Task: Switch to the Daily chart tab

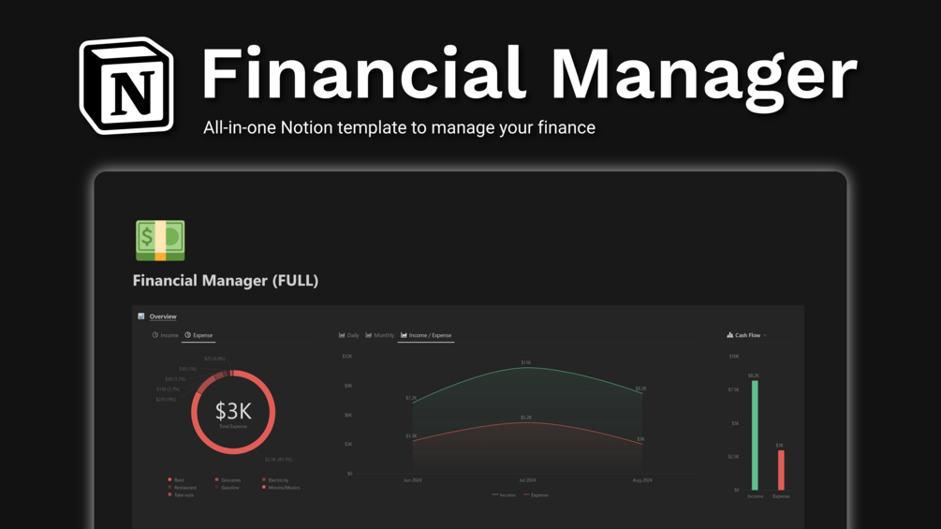Action: coord(348,335)
